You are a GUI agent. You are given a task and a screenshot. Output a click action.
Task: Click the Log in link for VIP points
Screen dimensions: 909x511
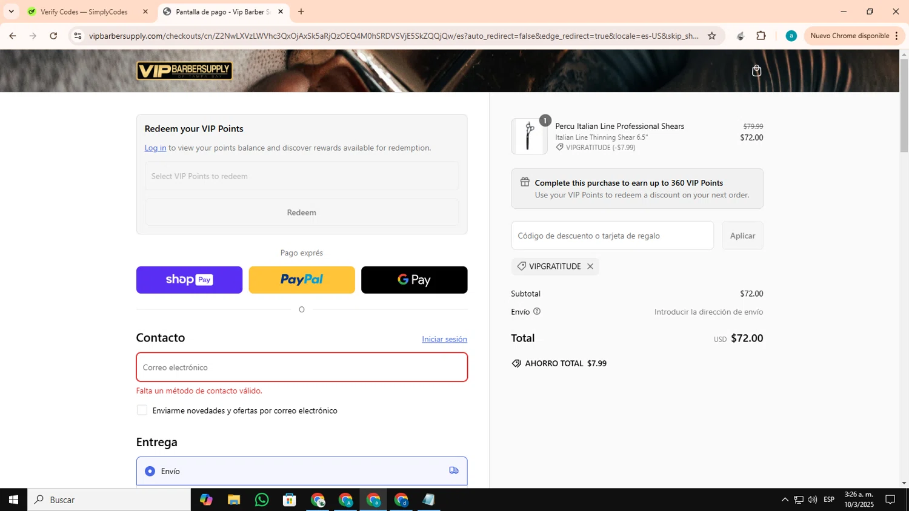(155, 148)
